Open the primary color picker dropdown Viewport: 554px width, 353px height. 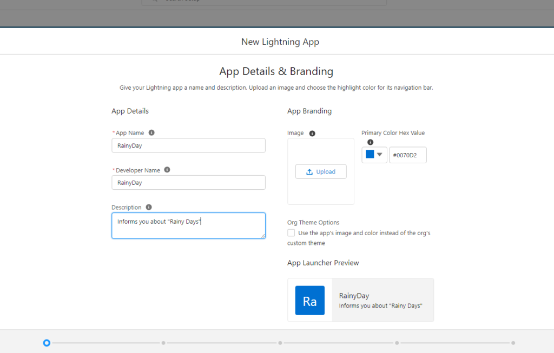click(380, 155)
